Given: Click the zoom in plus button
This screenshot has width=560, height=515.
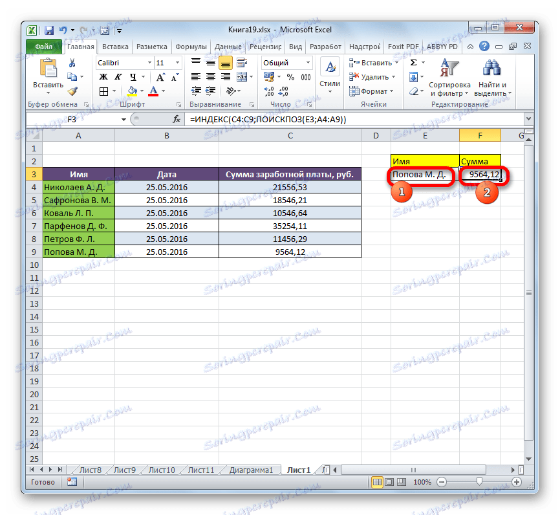Looking at the screenshot, I should click(x=517, y=482).
